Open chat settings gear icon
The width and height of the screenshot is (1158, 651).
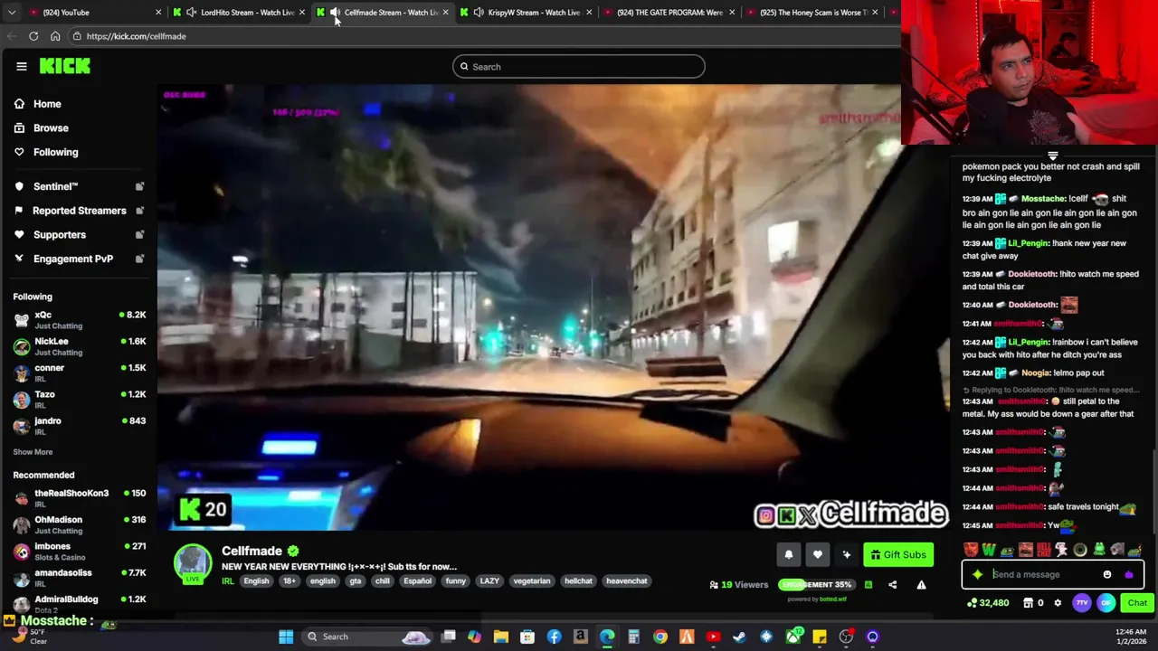click(1058, 603)
